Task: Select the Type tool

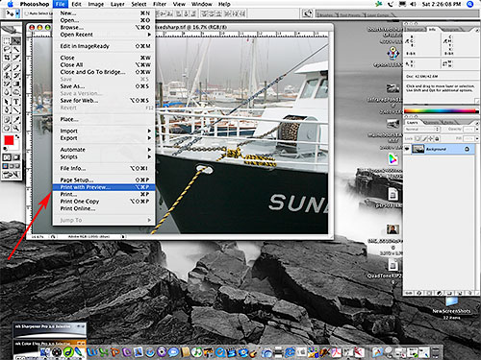Action: 16,102
